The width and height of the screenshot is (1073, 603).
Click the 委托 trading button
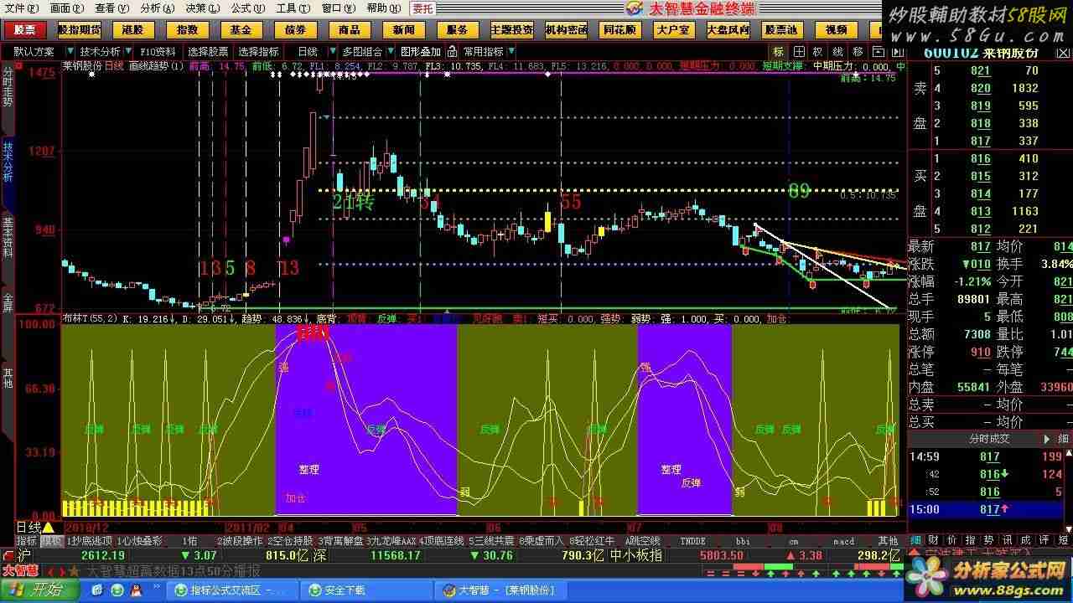(x=422, y=8)
